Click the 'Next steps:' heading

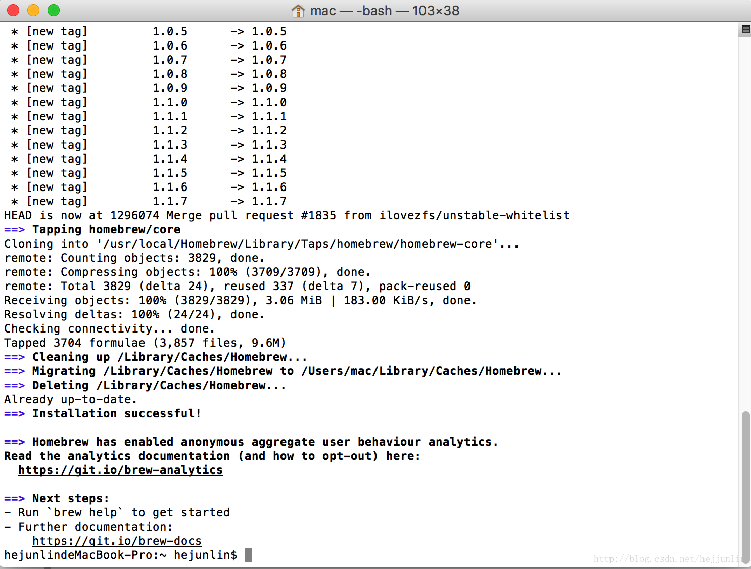click(57, 498)
